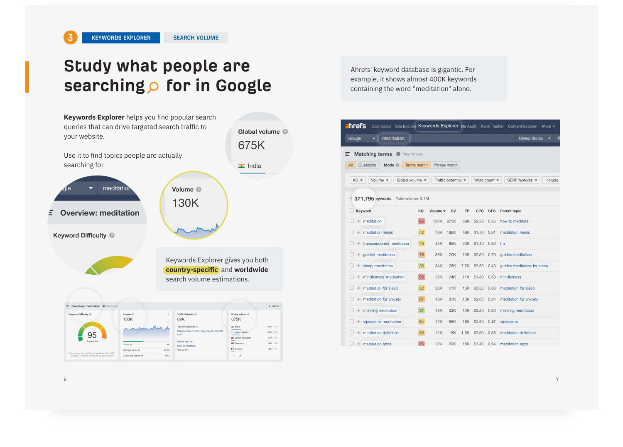Select the Keywords Explorer nav tab
This screenshot has width=623, height=447.
(438, 126)
